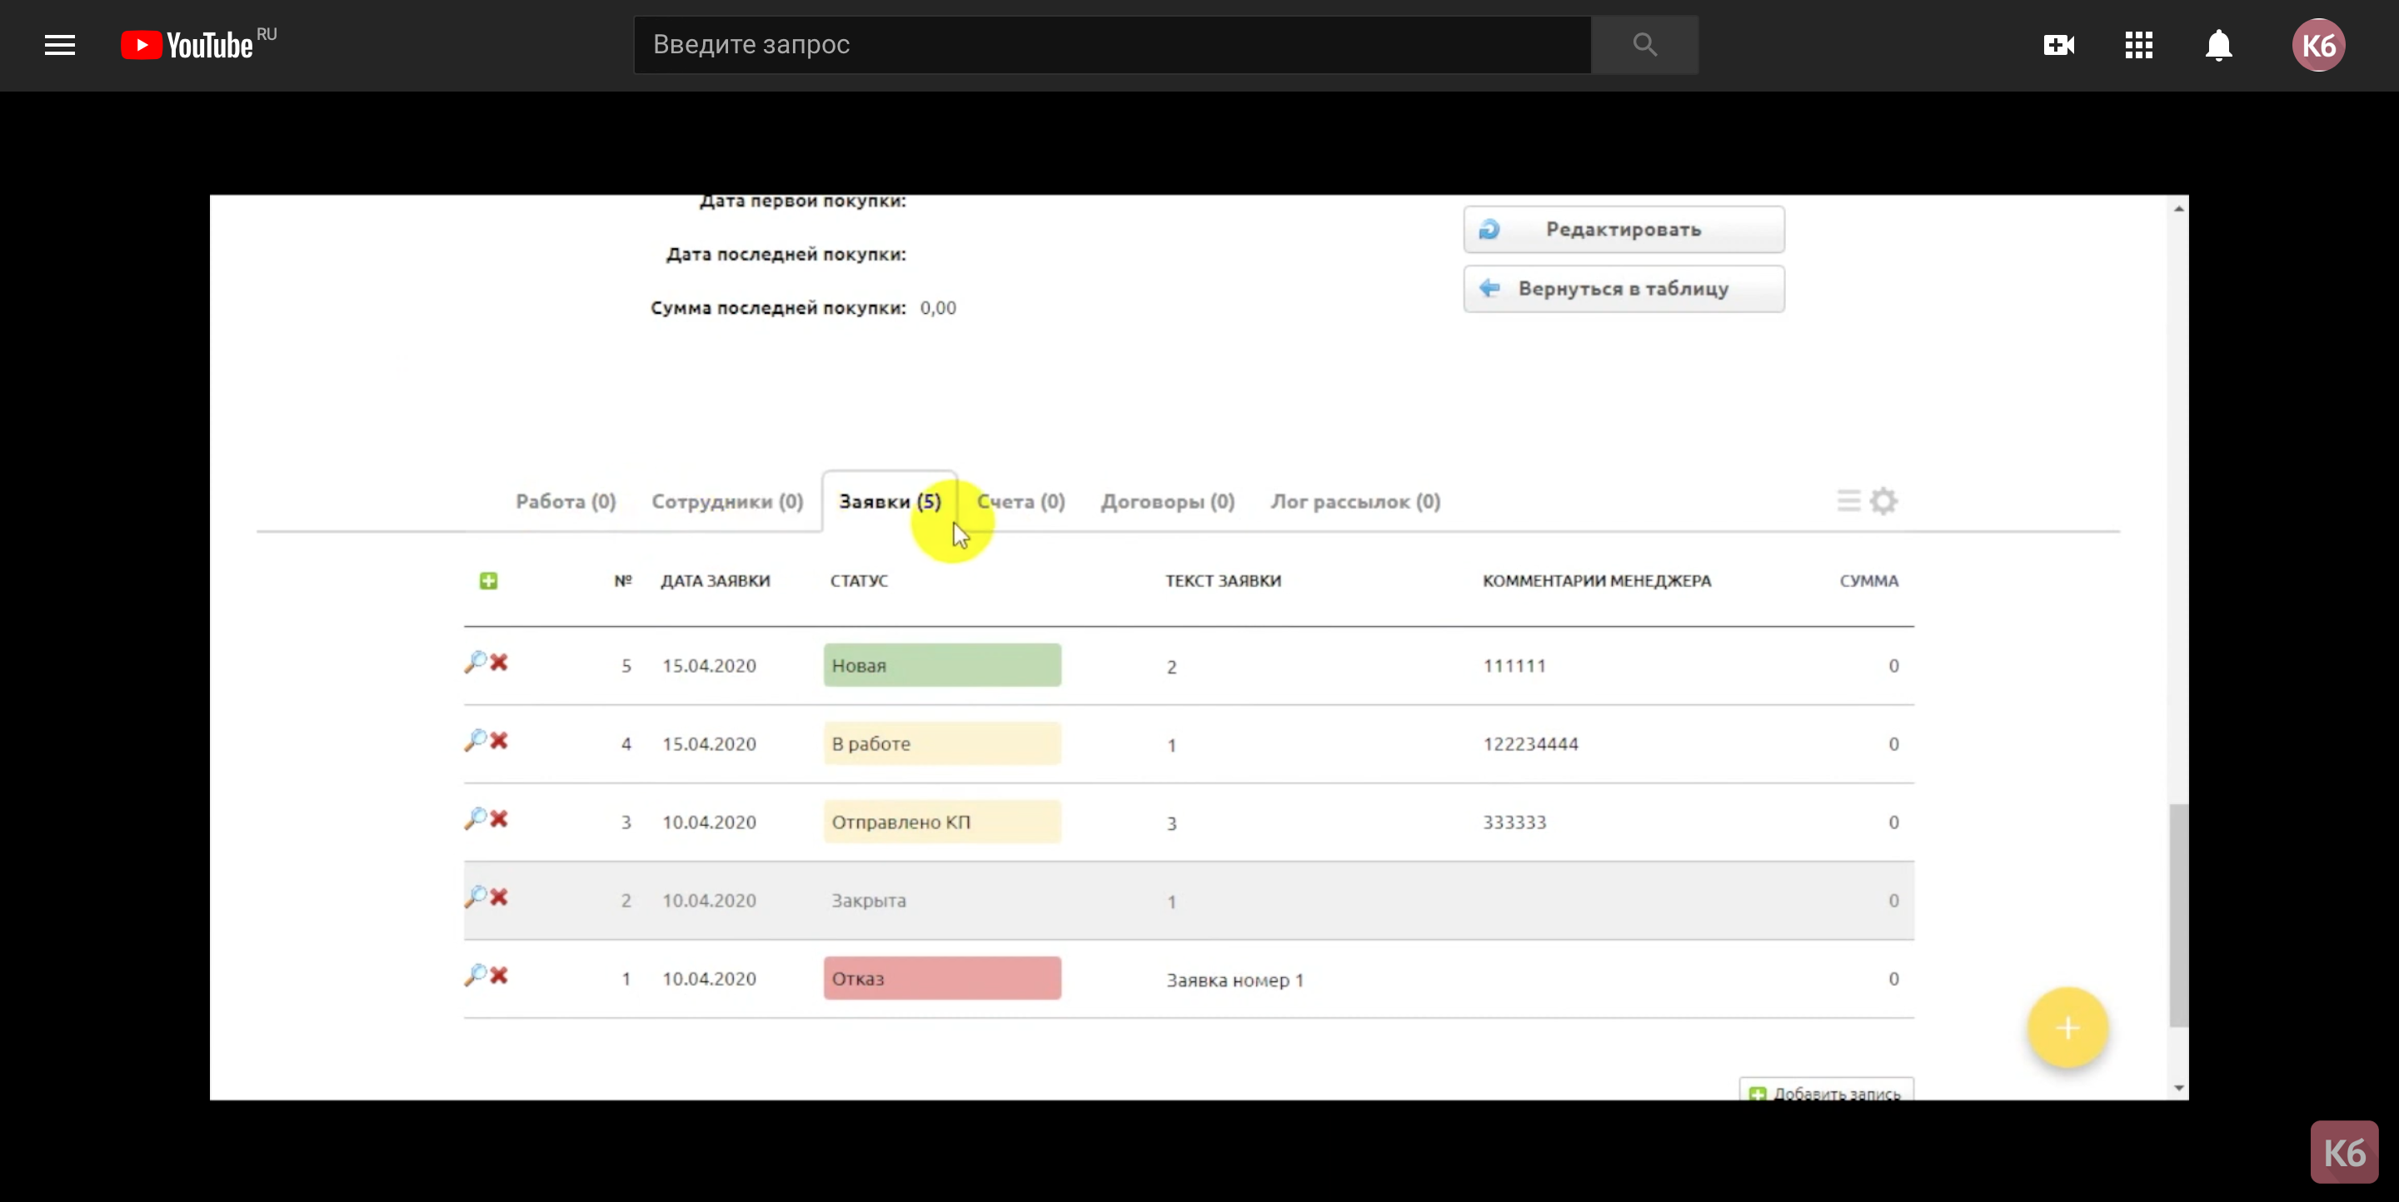This screenshot has height=1202, width=2399.
Task: Open the YouTube apps grid
Action: point(2138,45)
